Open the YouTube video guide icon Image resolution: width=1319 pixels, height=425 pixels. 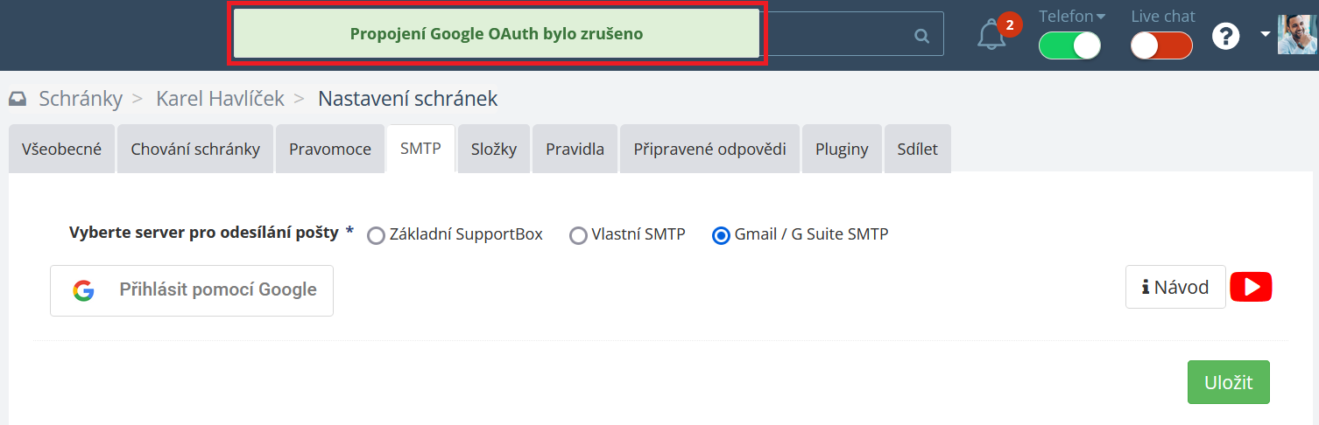point(1251,287)
